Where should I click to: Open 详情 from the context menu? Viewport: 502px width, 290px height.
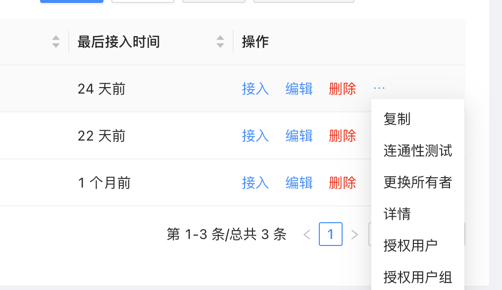[x=396, y=214]
